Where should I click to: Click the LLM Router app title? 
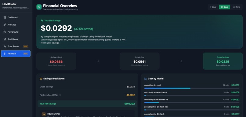click(x=9, y=4)
